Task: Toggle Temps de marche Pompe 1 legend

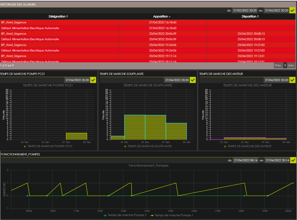Action: pyautogui.click(x=172, y=215)
